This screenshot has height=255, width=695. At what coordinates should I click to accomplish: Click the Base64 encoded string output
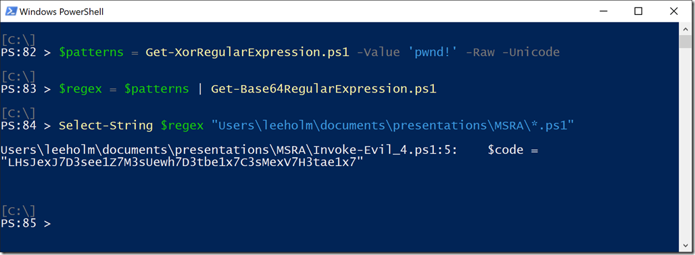[x=182, y=163]
